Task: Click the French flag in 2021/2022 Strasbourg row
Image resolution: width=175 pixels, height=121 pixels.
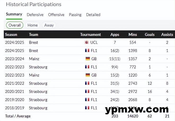Action: [x=87, y=83]
